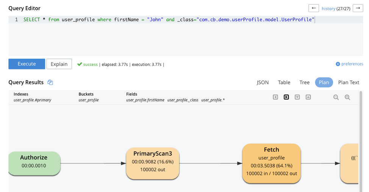This screenshot has width=369, height=192.
Task: Go to the next query in history
Action: tap(358, 8)
